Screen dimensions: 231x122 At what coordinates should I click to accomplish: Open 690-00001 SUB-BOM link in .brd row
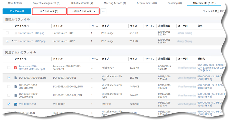tap(210, 78)
